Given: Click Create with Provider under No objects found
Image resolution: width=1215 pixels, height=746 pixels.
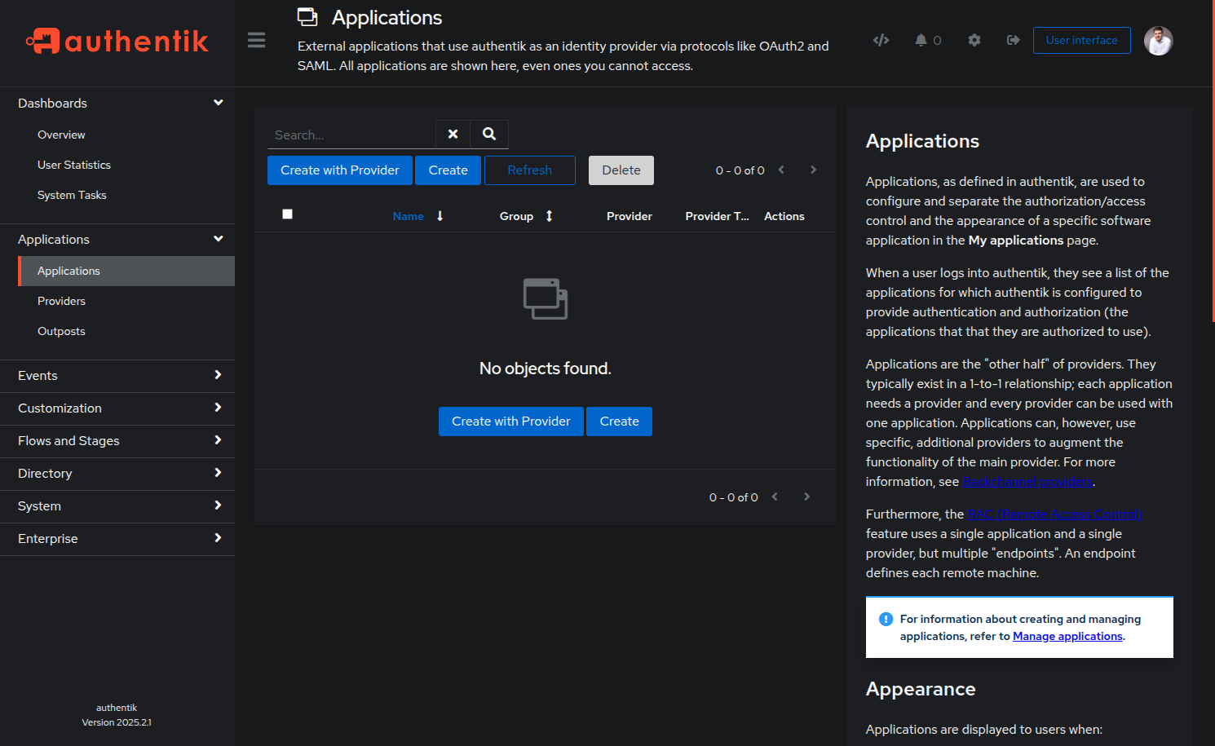Looking at the screenshot, I should click(511, 422).
